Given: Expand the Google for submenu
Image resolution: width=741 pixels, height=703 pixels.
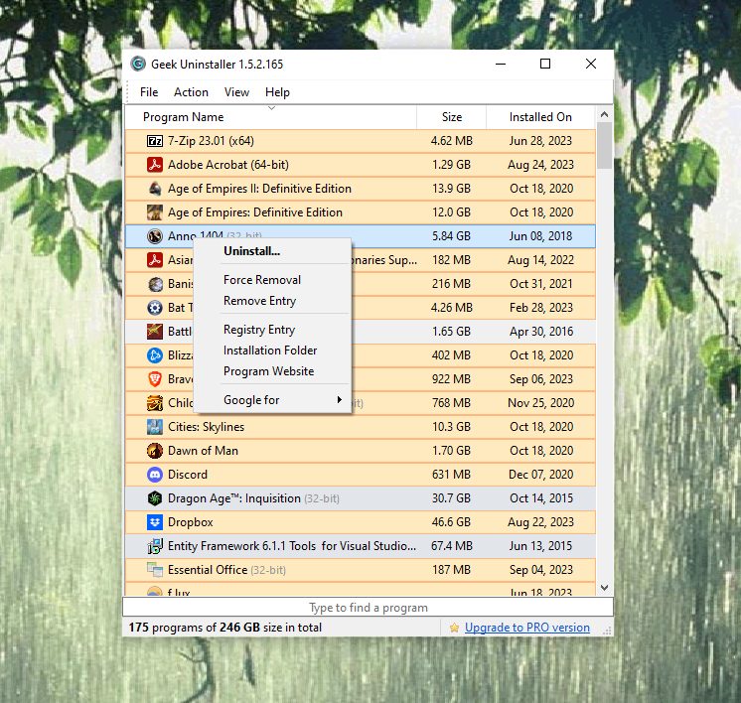Looking at the screenshot, I should click(x=273, y=400).
